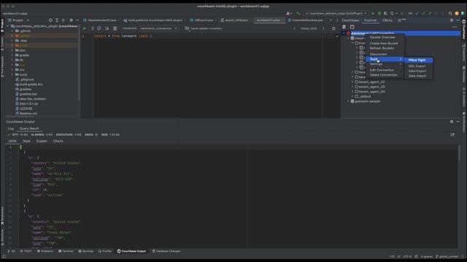The height and width of the screenshot is (262, 467).
Task: Switch to Table result tab
Action: click(26, 141)
